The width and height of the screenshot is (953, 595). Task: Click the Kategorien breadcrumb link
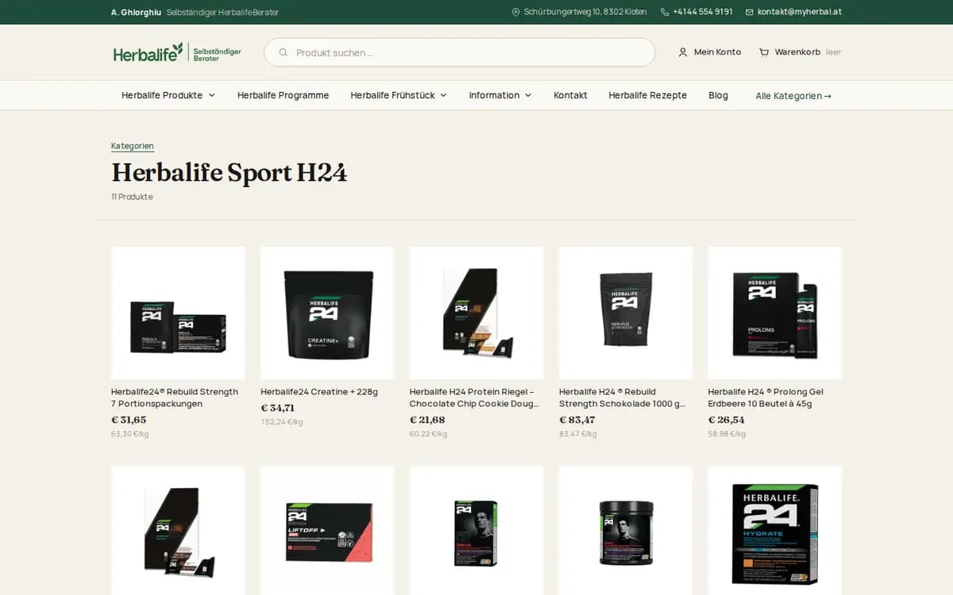(x=133, y=146)
